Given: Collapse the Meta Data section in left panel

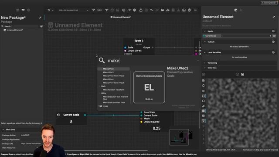Looking at the screenshot, I should tap(3, 130).
